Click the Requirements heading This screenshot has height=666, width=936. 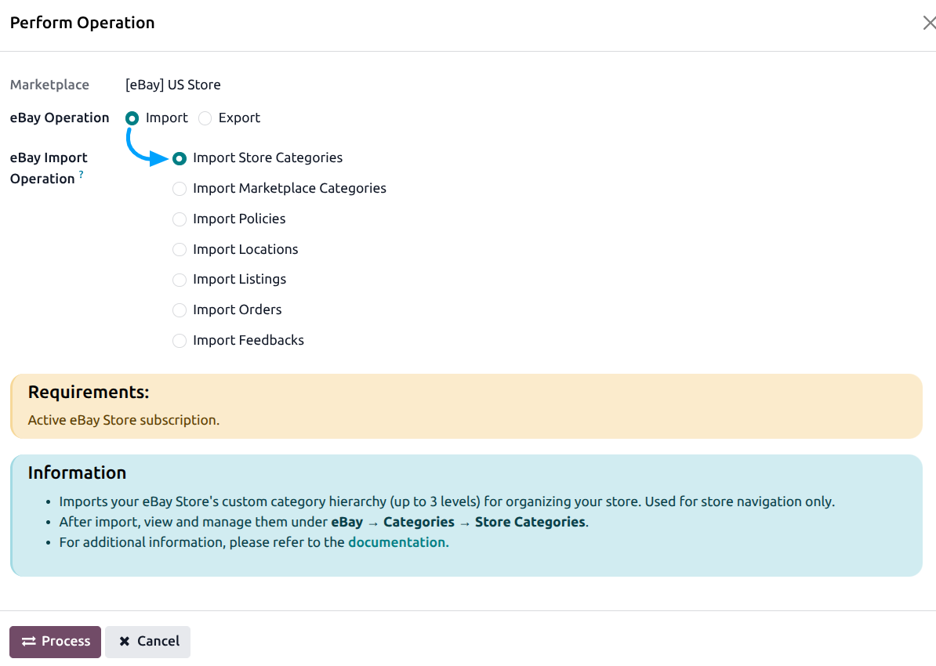pos(89,392)
